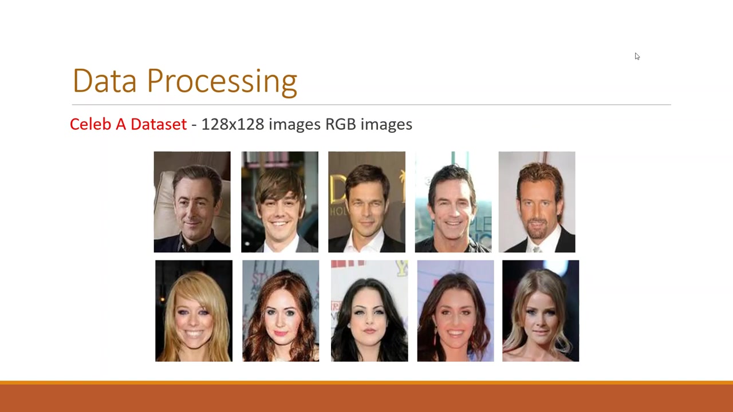This screenshot has width=733, height=412.
Task: Click the thin golden stripe above the footer
Action: (x=366, y=382)
